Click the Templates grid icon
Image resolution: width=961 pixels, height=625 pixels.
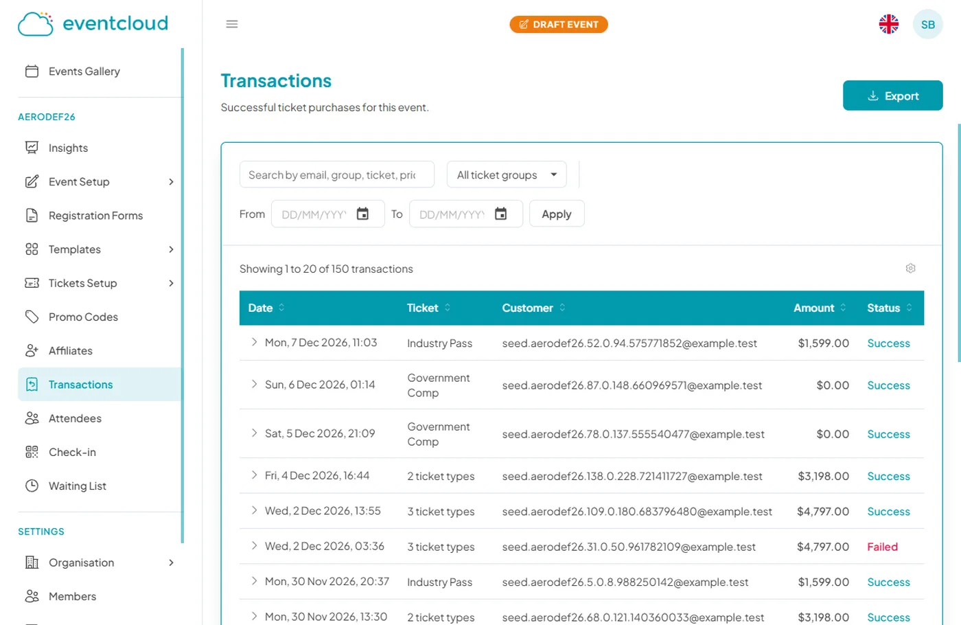point(32,249)
